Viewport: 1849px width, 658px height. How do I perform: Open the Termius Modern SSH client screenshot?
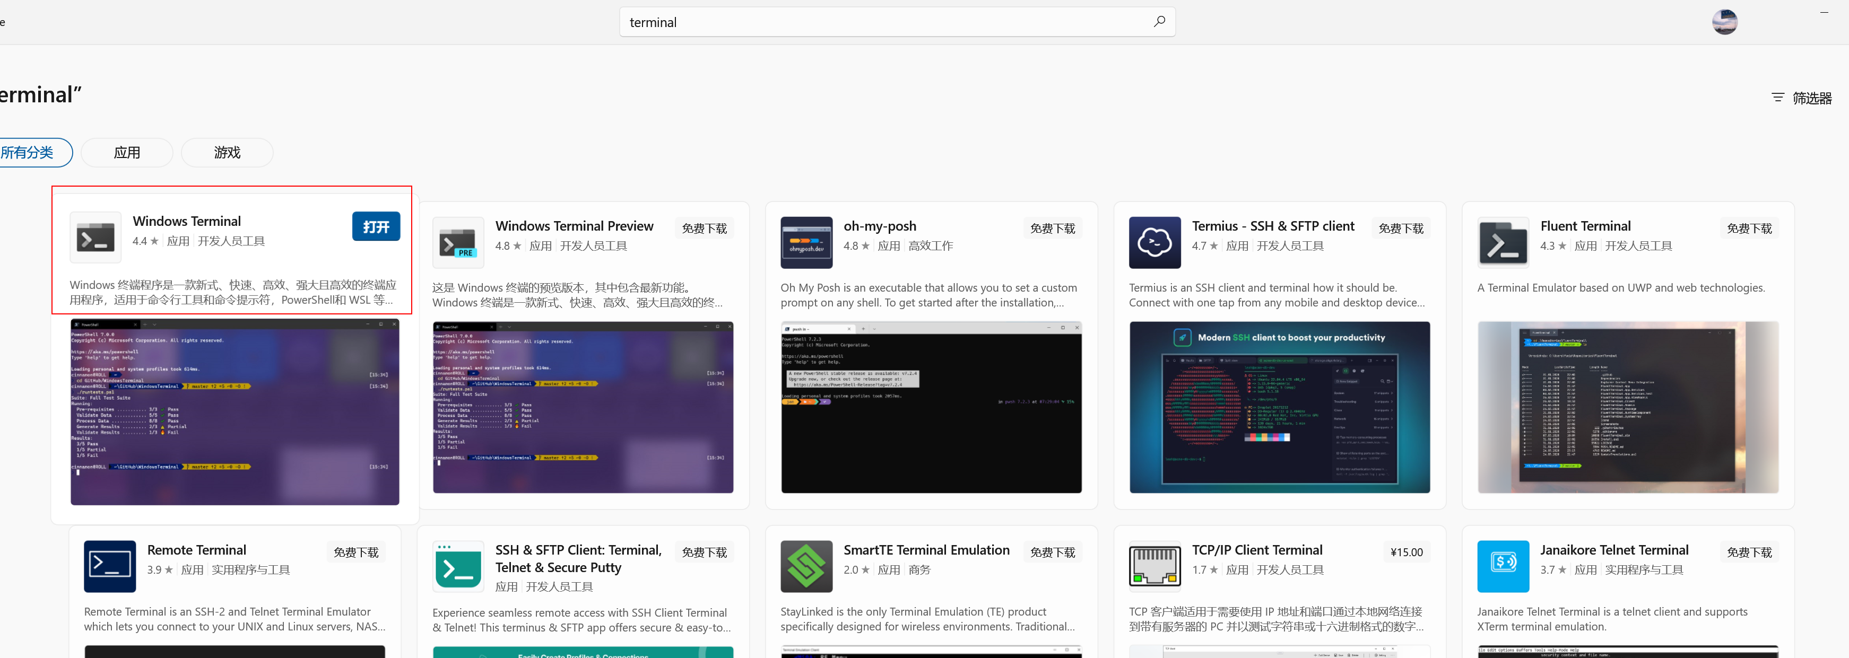click(1279, 407)
